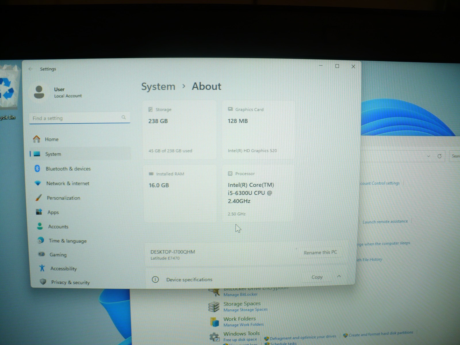Focus the Find a setting search box
Image resolution: width=460 pixels, height=345 pixels.
point(80,118)
